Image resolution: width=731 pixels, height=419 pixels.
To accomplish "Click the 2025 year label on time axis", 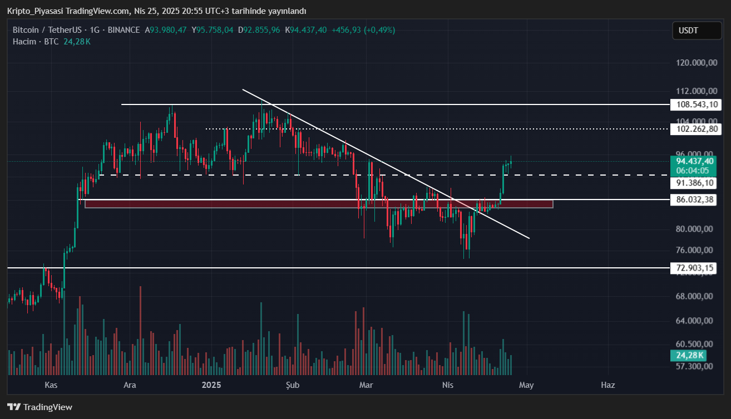I will click(x=211, y=385).
